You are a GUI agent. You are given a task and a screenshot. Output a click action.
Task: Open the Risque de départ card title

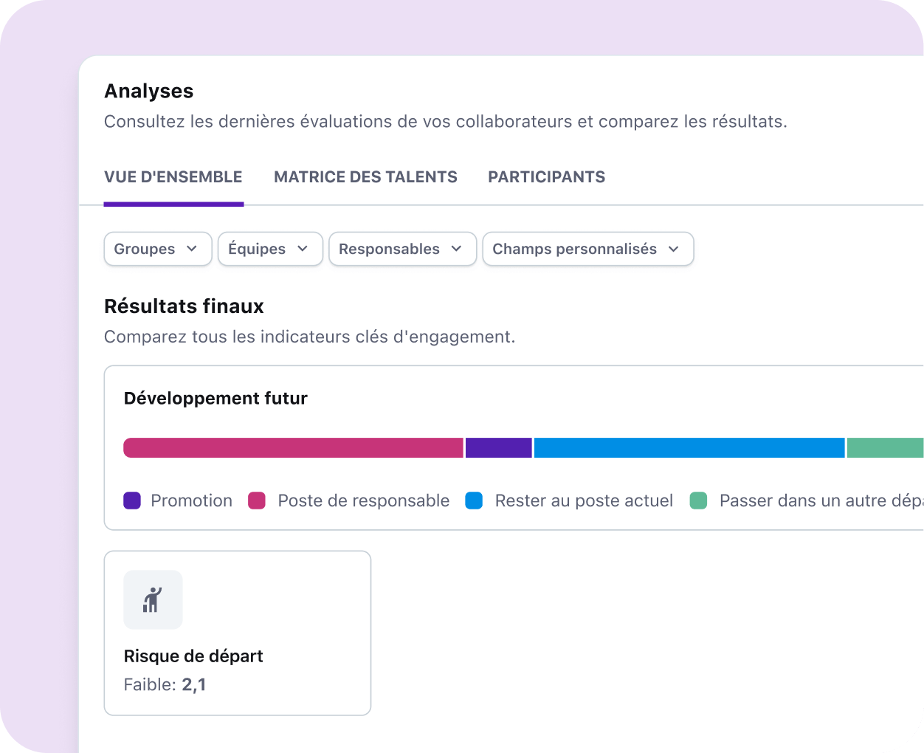coord(193,656)
